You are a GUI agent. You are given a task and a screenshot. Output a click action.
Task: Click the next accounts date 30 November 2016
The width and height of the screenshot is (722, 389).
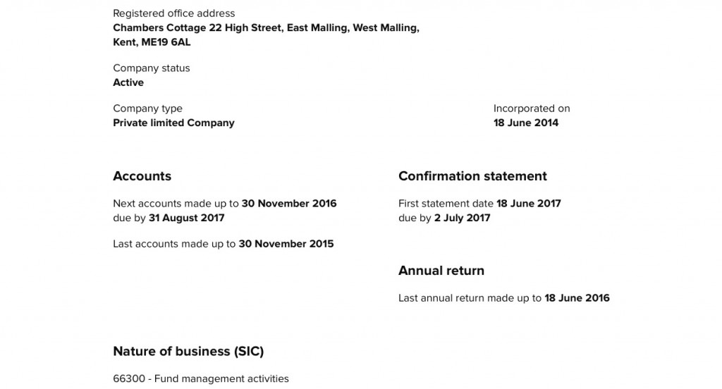(289, 204)
